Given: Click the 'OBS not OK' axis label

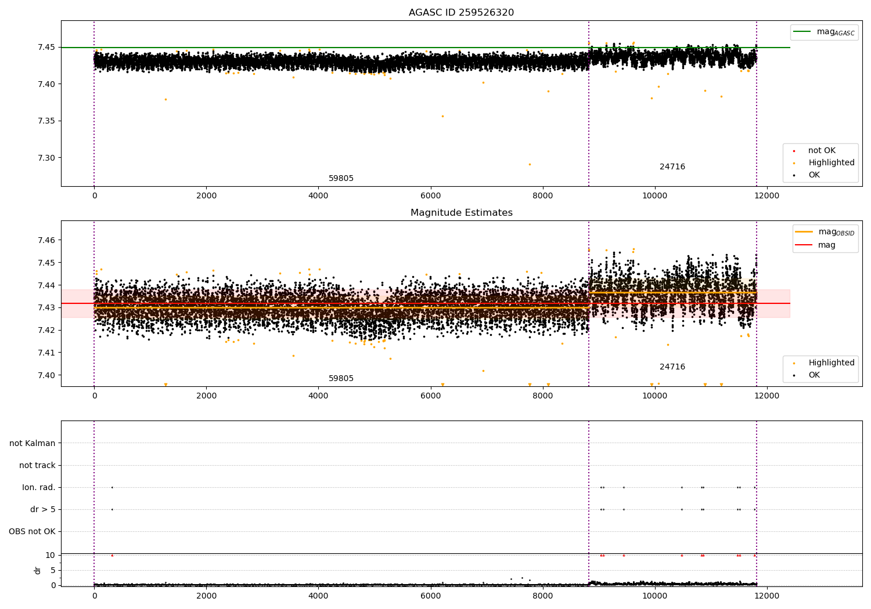Looking at the screenshot, I should [32, 531].
